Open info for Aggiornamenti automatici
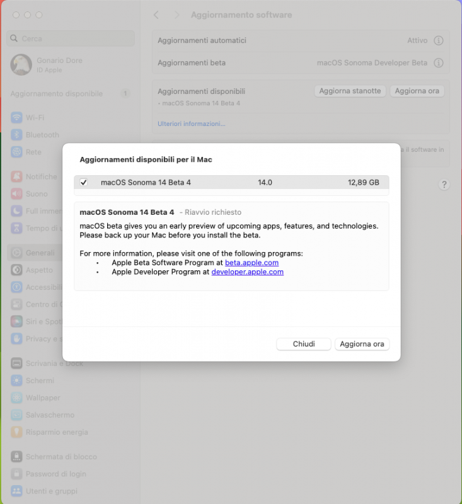This screenshot has height=504, width=462. tap(439, 40)
